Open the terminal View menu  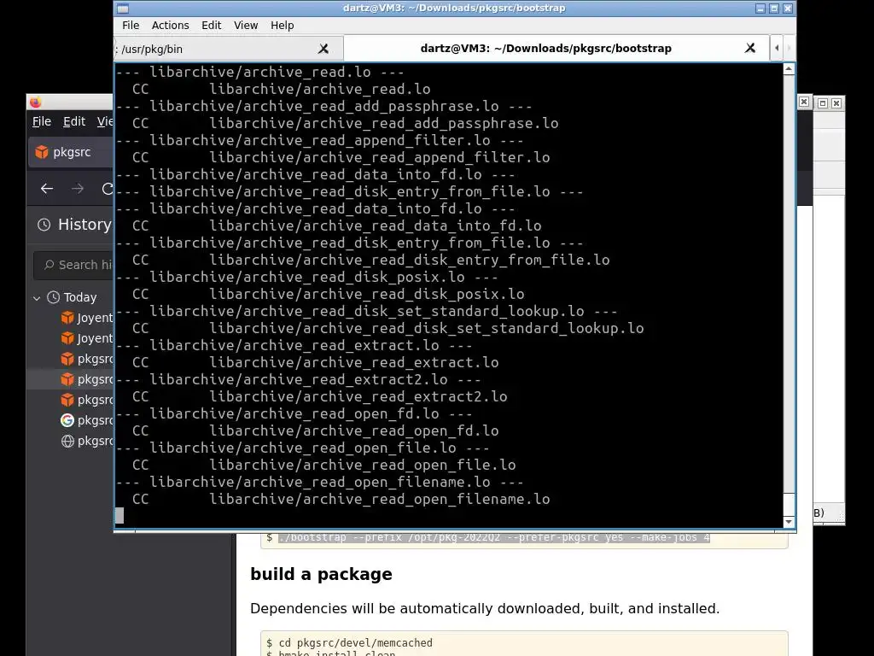[245, 25]
